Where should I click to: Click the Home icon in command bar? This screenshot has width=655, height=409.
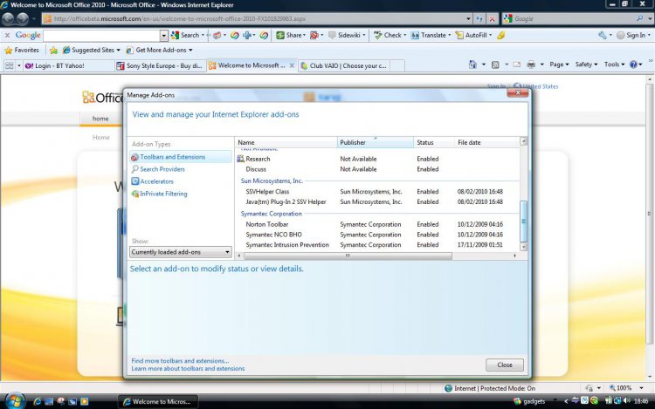[472, 65]
